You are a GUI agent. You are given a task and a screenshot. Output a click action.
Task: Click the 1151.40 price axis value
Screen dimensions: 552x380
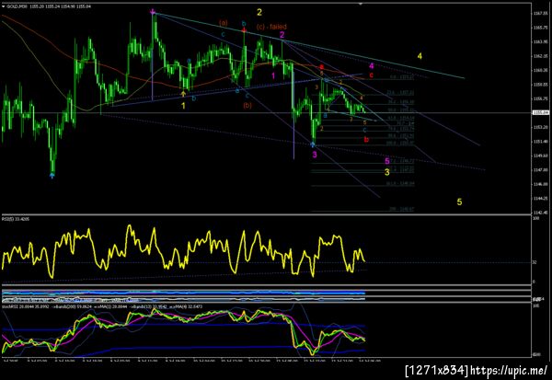coord(542,142)
